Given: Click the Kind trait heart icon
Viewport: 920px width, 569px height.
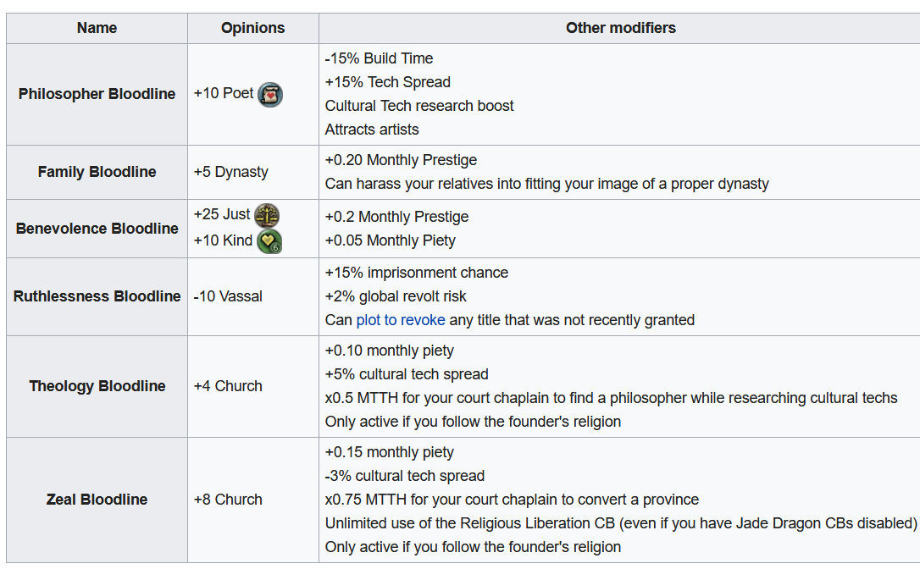Looking at the screenshot, I should coord(269,241).
